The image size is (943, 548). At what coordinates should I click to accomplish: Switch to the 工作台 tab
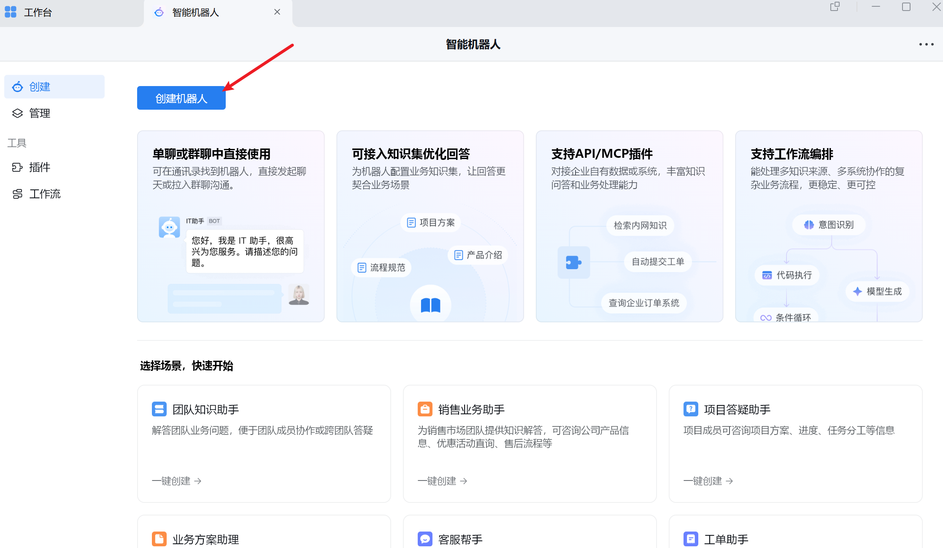point(38,13)
